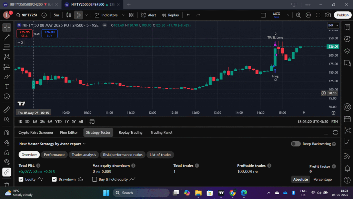Open the object tree layers panel
The height and width of the screenshot is (199, 353).
click(x=347, y=51)
